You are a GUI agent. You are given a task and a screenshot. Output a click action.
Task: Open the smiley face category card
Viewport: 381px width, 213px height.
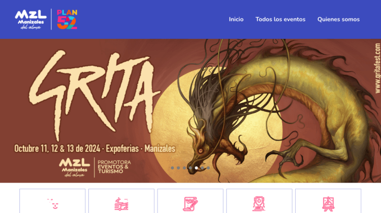(x=52, y=201)
